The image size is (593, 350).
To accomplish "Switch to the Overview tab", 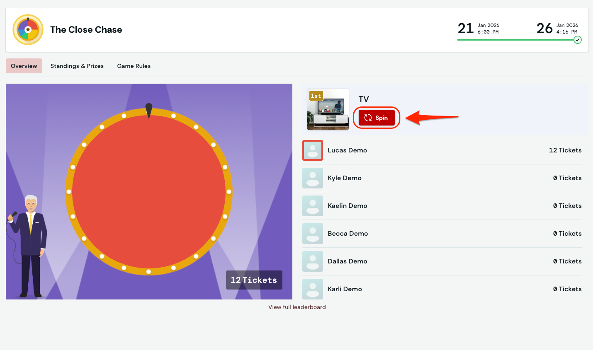I will 24,66.
